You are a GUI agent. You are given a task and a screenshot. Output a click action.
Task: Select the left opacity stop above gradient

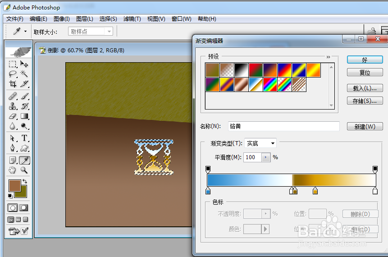(208, 170)
